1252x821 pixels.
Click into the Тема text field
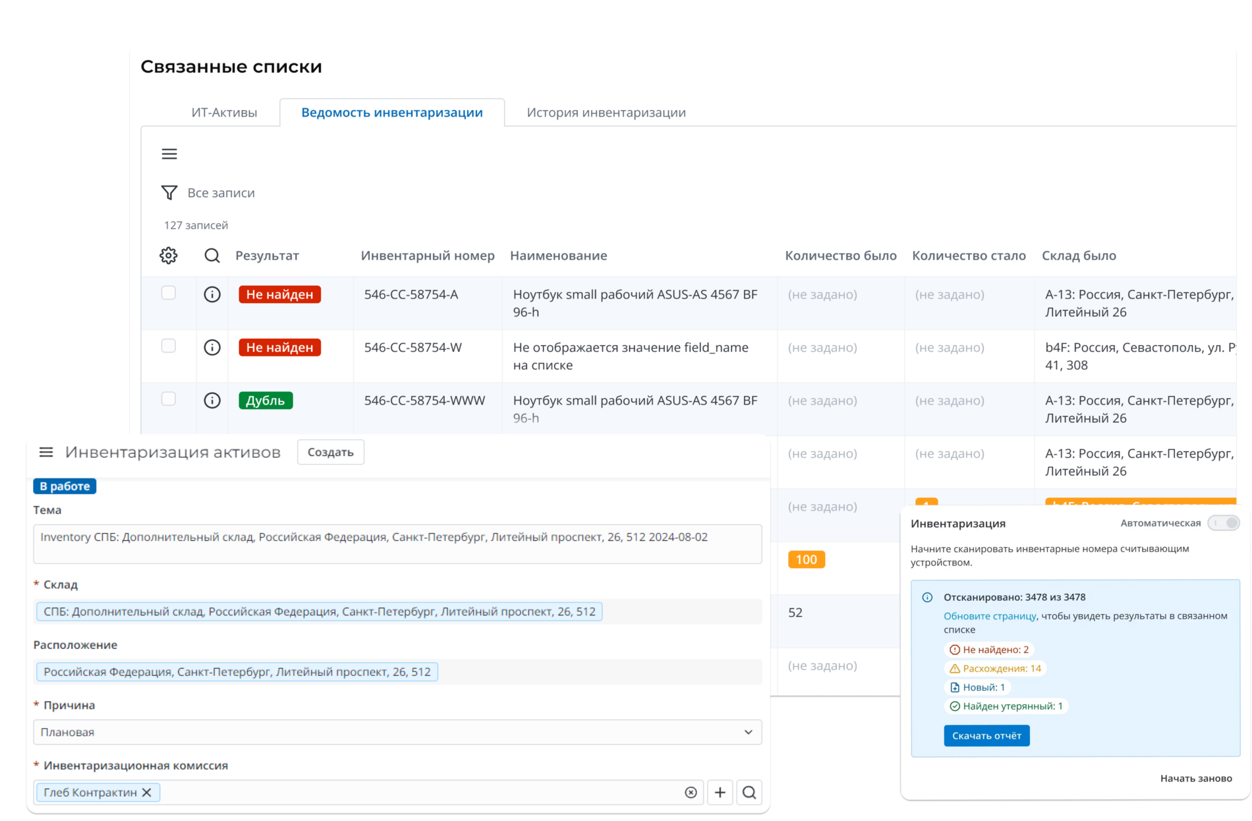tap(397, 544)
